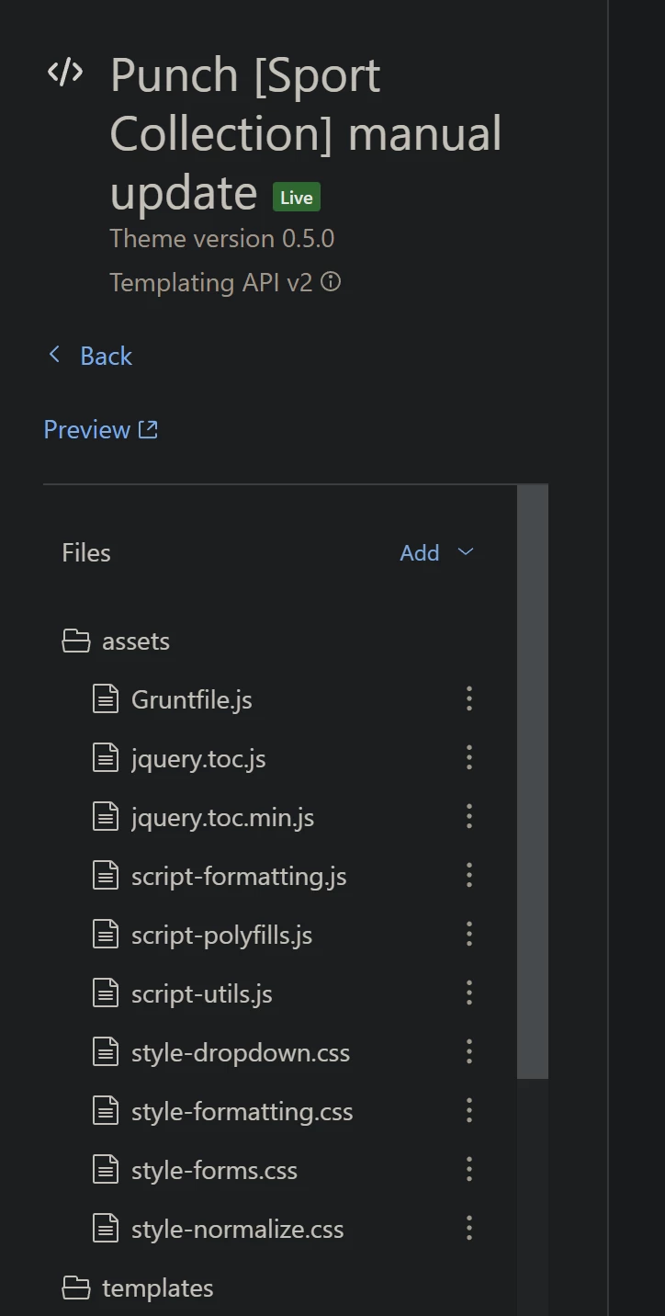
Task: Click the Files section heading
Action: [86, 552]
